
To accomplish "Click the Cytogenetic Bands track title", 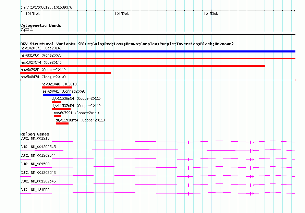I will (x=41, y=25).
